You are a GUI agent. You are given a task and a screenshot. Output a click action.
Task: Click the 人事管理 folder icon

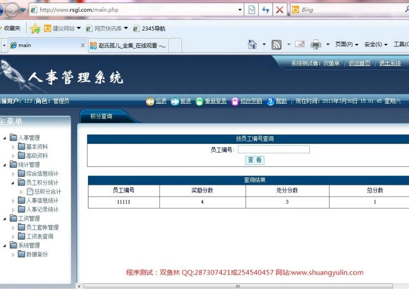13,137
